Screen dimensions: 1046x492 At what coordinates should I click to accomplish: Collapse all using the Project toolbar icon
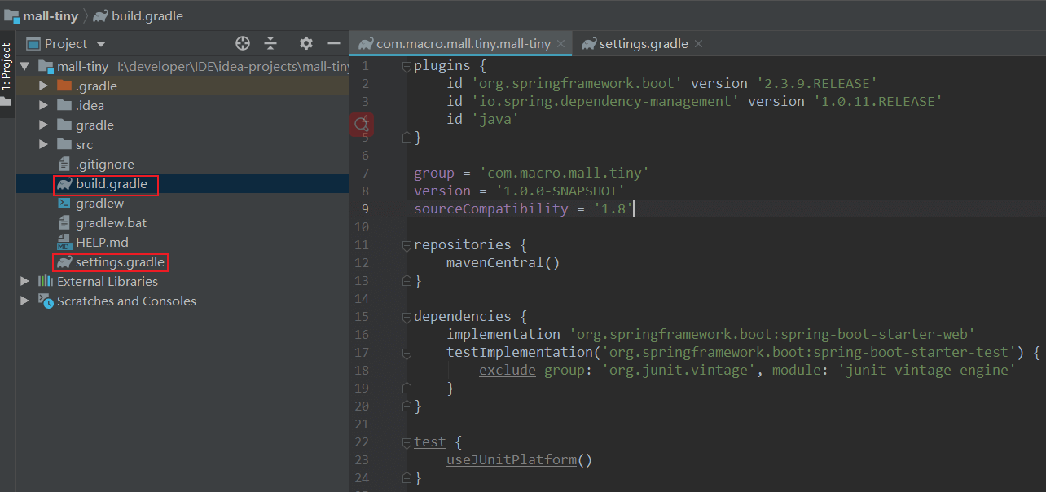[271, 43]
